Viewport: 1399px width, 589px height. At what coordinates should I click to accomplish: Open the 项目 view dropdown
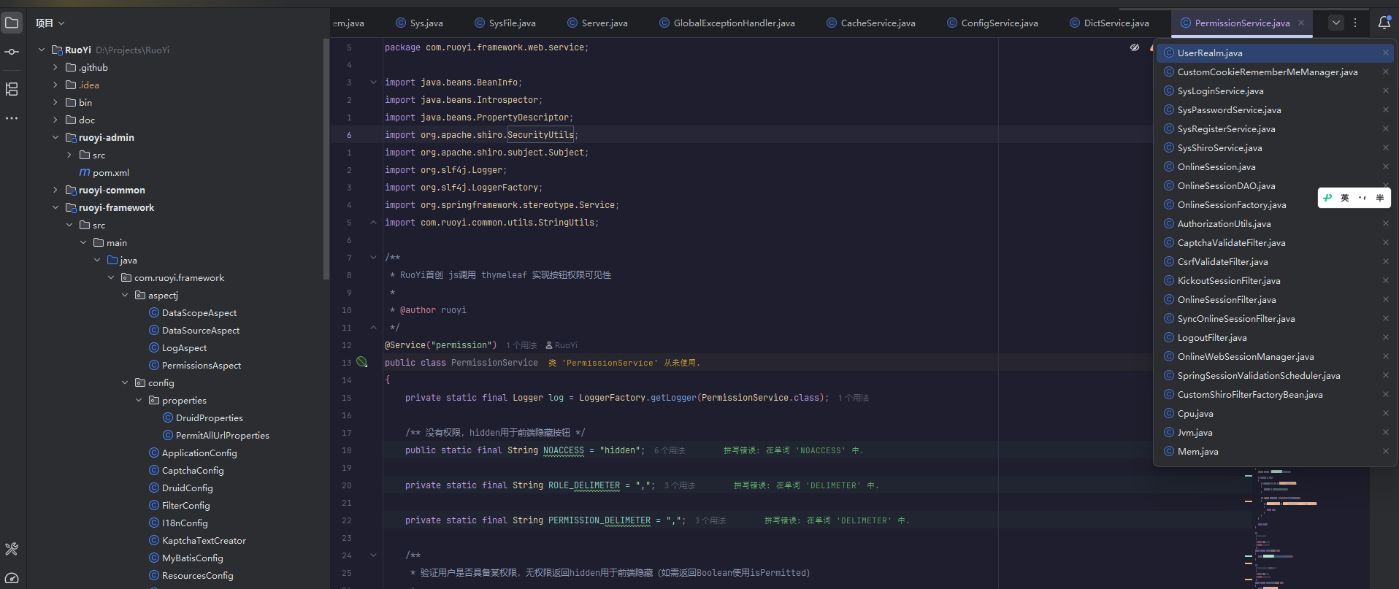(50, 23)
